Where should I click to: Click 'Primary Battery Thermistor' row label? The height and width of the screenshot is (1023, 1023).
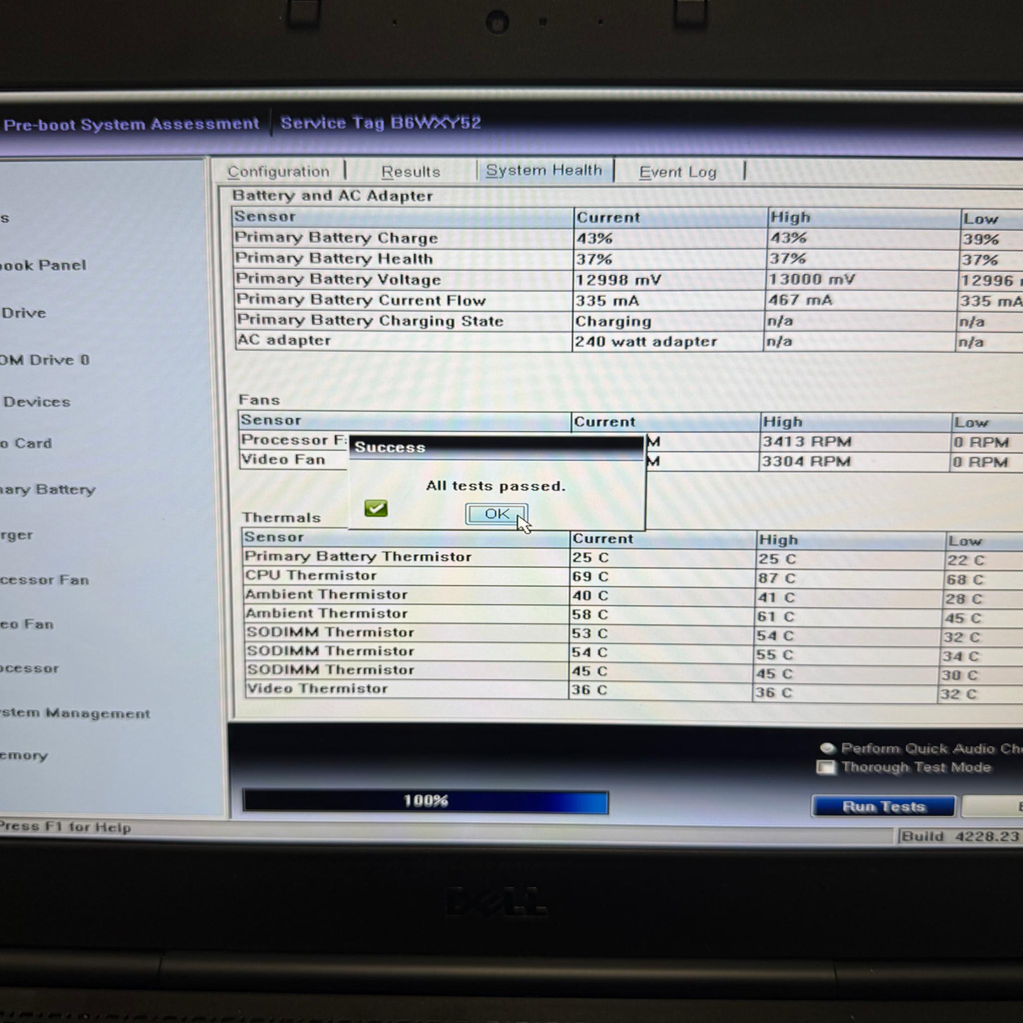pyautogui.click(x=358, y=556)
